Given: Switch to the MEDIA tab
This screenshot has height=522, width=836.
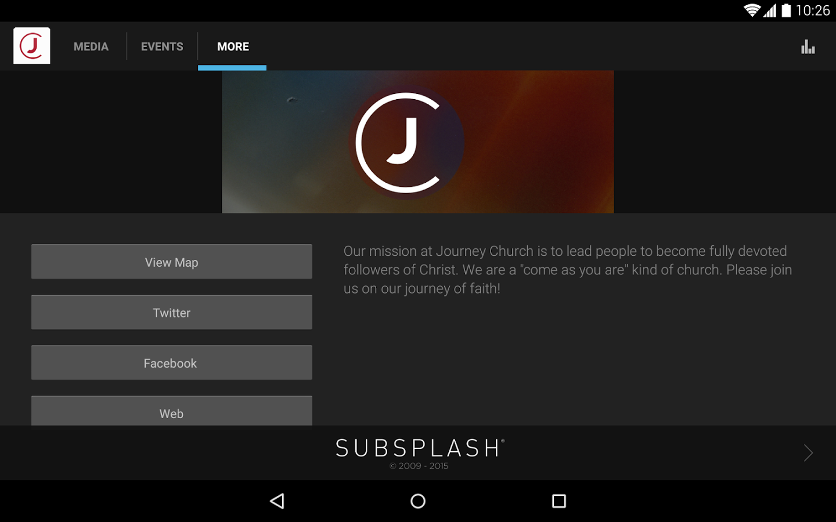Looking at the screenshot, I should [x=91, y=46].
